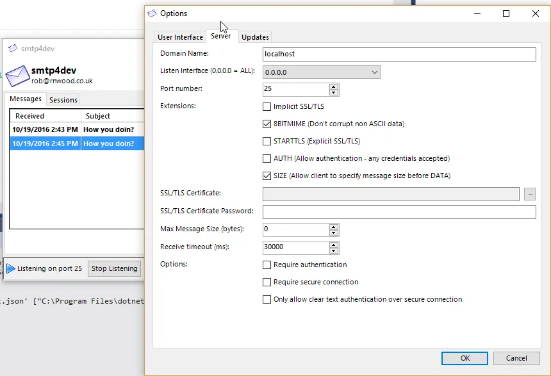Enable STARTTLS (Explicit SSL/TLS) checkbox
The width and height of the screenshot is (551, 376).
(267, 141)
